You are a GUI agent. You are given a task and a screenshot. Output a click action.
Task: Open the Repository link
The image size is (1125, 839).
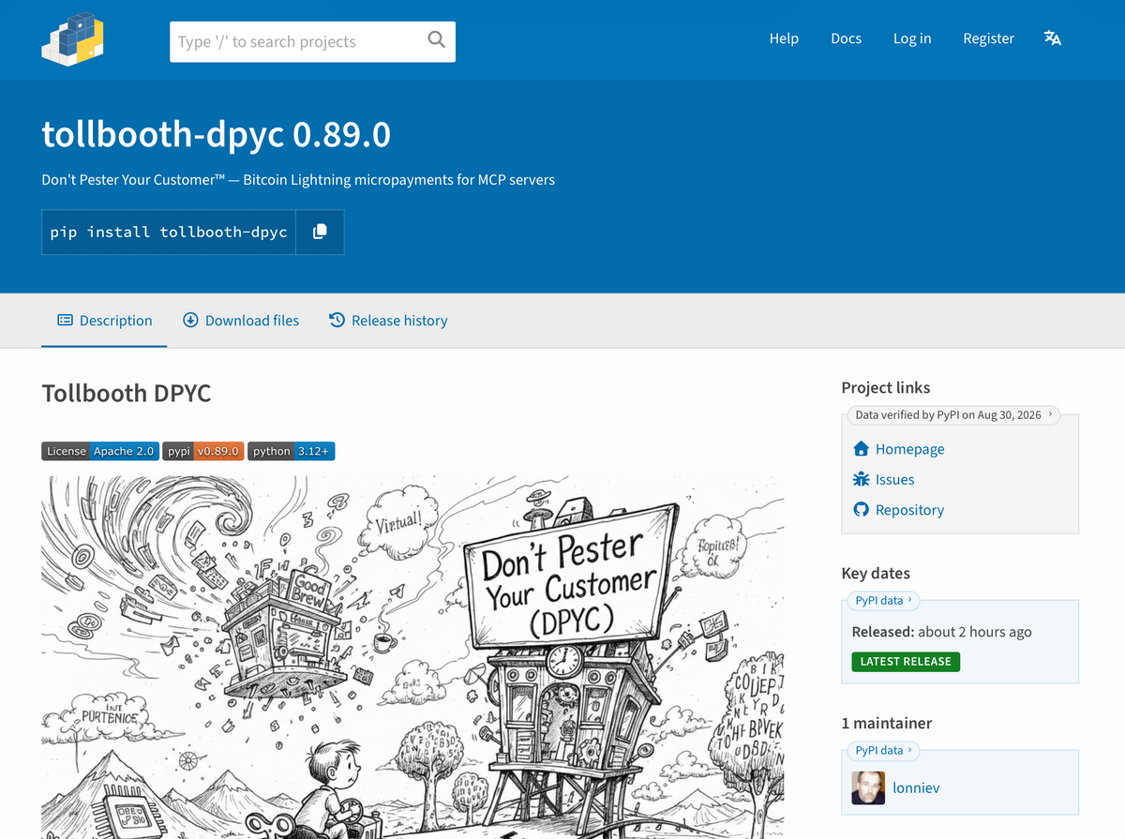point(898,510)
